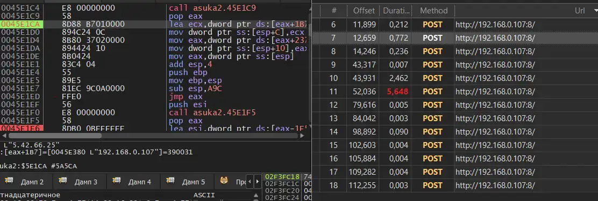The height and width of the screenshot is (201, 598).
Task: Click the dump icon on the Дамп 4 tab
Action: pyautogui.click(x=117, y=181)
